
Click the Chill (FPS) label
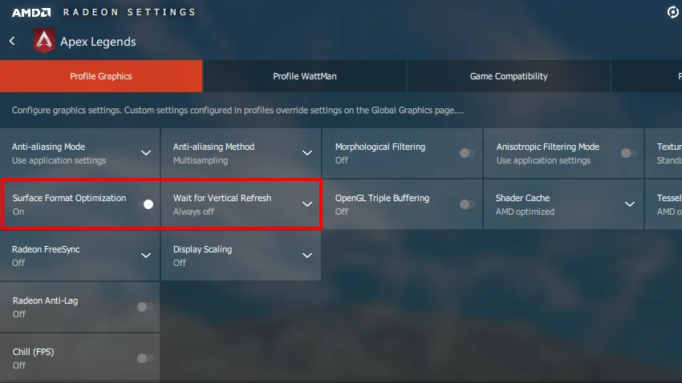[x=33, y=352]
